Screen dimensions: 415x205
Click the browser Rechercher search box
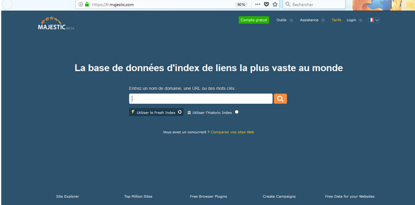click(314, 5)
